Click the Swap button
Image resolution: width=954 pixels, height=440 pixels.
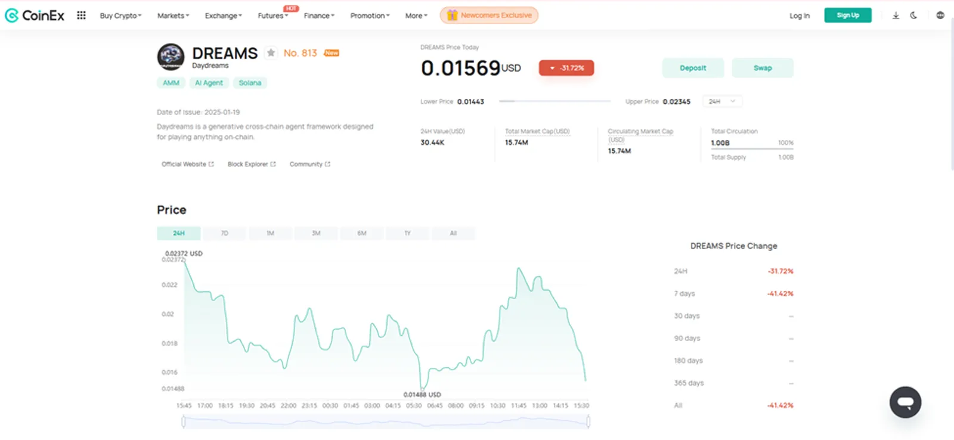[x=763, y=68]
